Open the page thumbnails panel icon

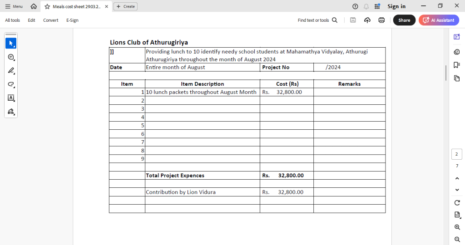(457, 78)
